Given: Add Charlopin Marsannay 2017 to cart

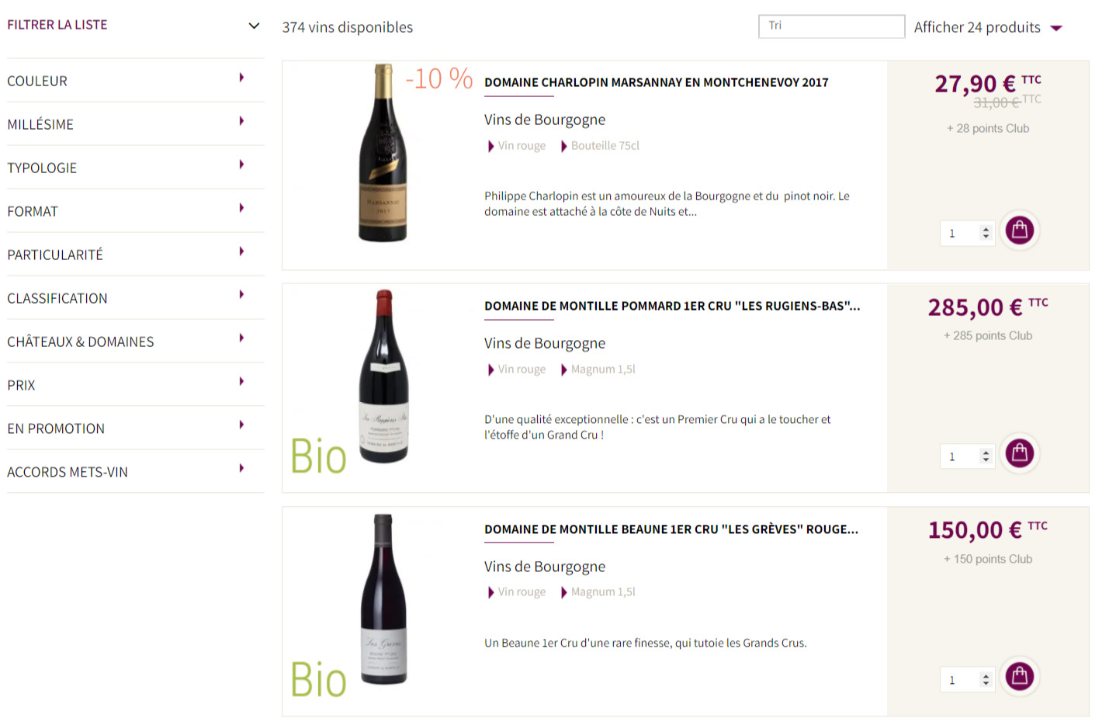Looking at the screenshot, I should click(1019, 231).
